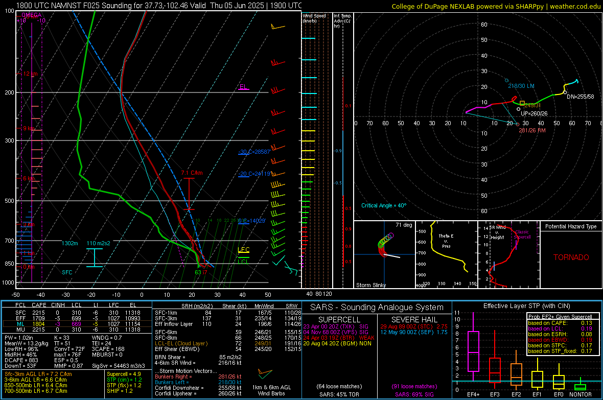Click the Potential Hazard Type header

click(571, 226)
